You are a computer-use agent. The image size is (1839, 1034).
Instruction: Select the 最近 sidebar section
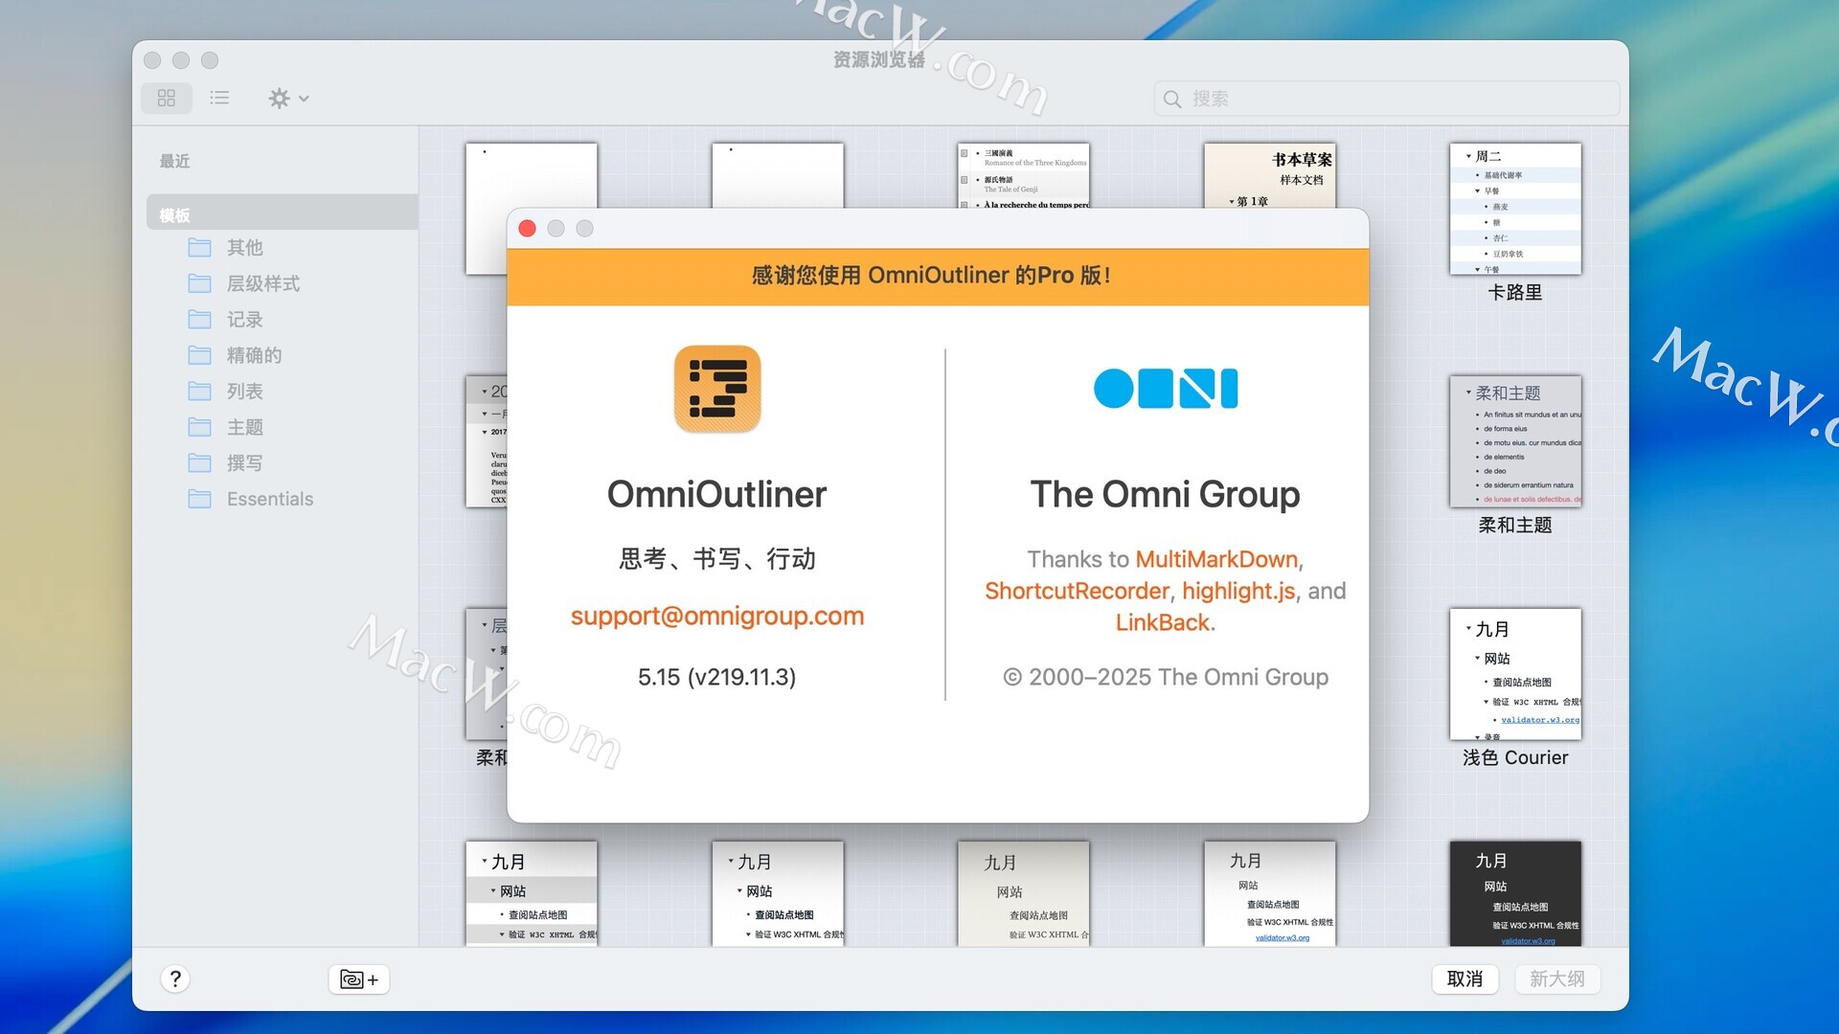174,161
